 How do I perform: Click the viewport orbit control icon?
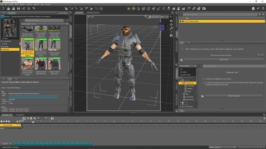point(171,21)
